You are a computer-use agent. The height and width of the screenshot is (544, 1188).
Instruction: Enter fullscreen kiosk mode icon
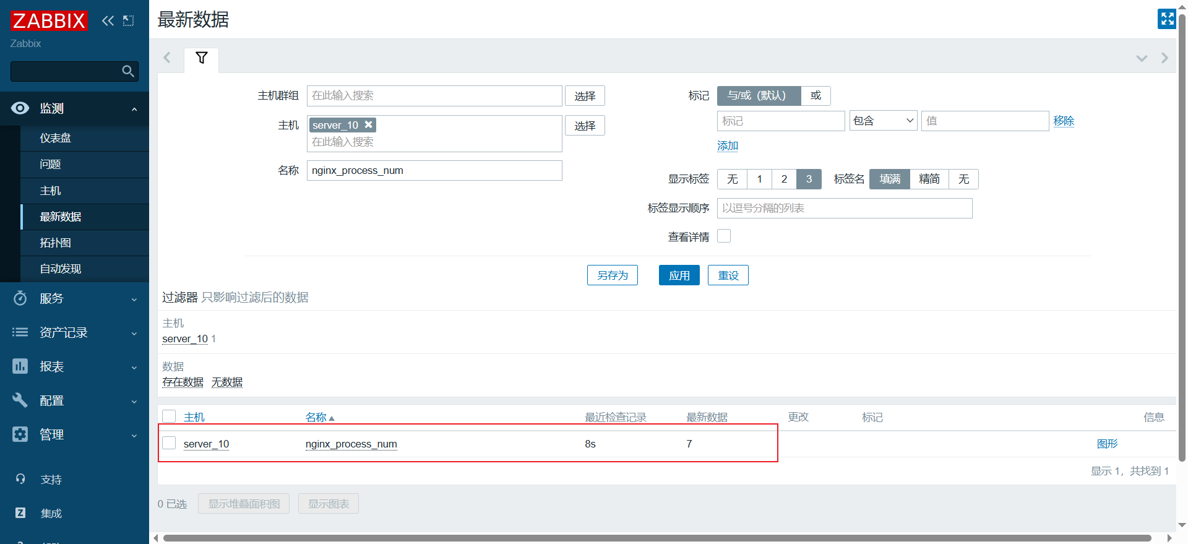(1166, 19)
